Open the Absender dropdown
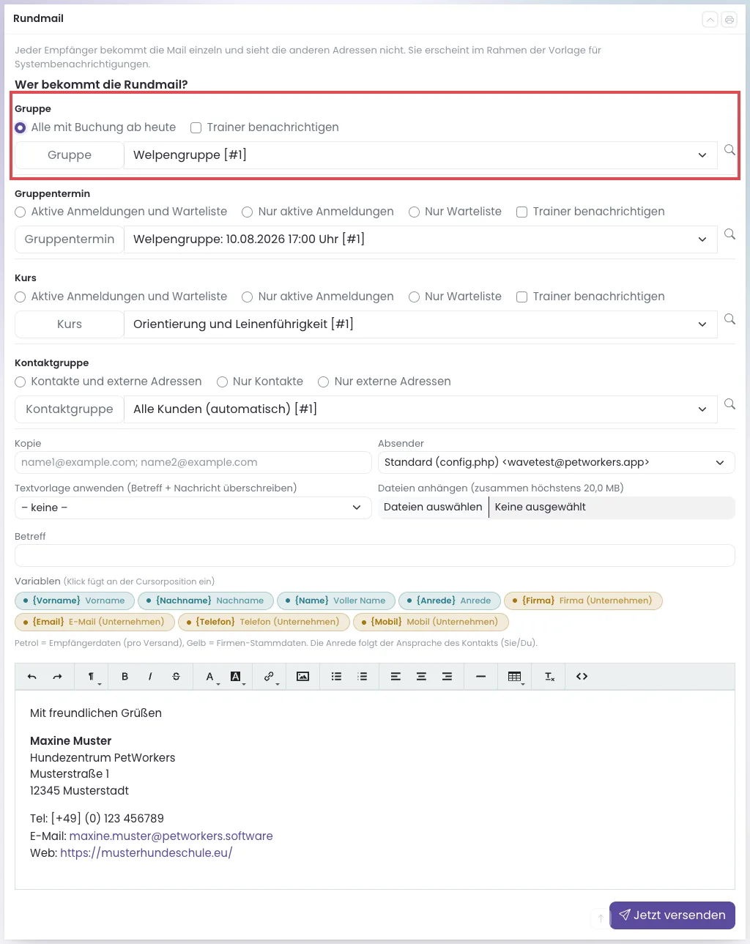750x944 pixels. 557,462
